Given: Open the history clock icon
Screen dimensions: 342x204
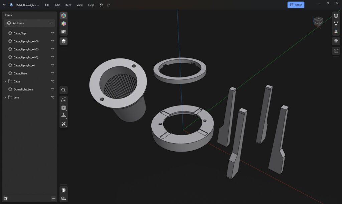Looking at the screenshot, I should [336, 51].
